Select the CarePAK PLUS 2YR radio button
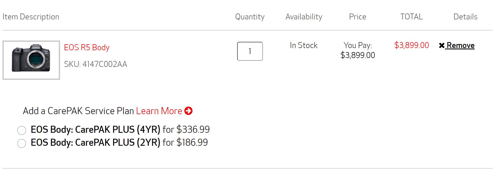This screenshot has width=493, height=170. [22, 143]
